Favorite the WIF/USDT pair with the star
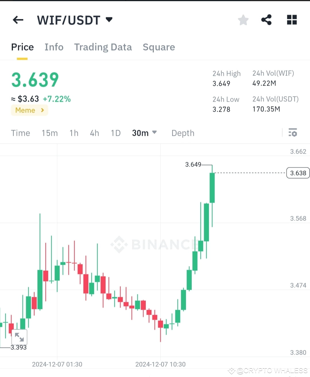The width and height of the screenshot is (310, 377). click(243, 20)
